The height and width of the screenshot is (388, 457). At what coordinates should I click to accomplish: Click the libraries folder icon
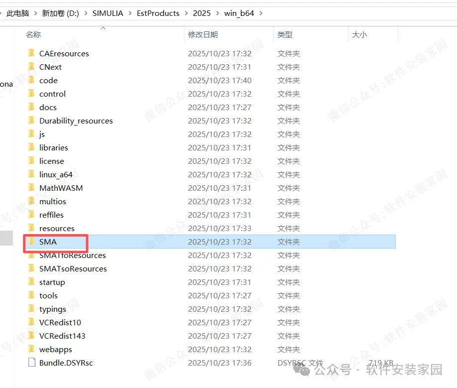(31, 147)
